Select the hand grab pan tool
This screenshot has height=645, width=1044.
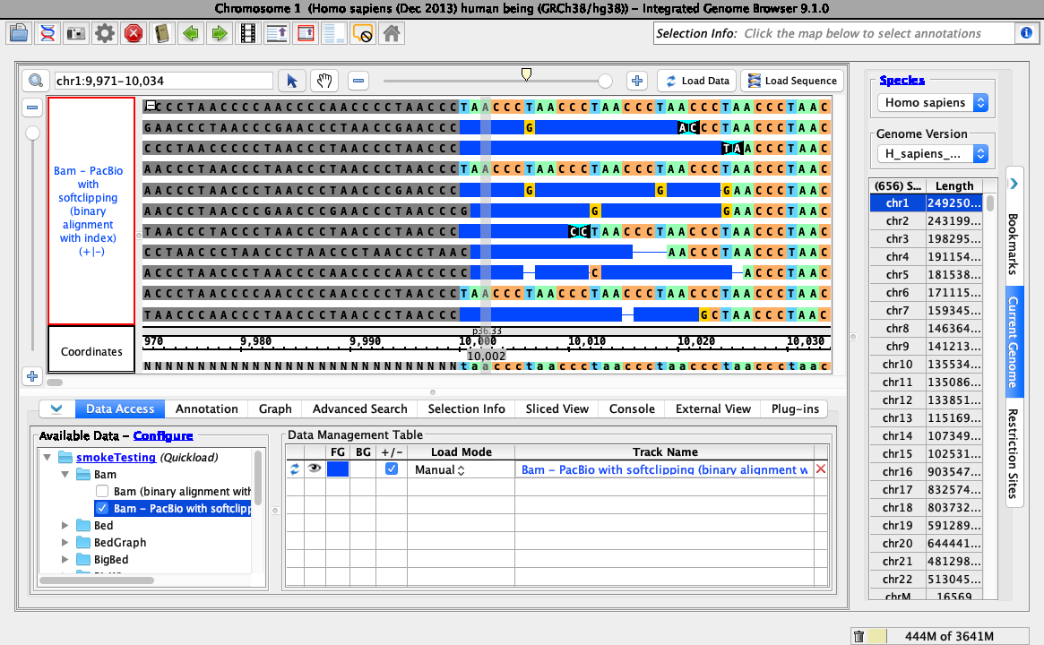coord(324,81)
